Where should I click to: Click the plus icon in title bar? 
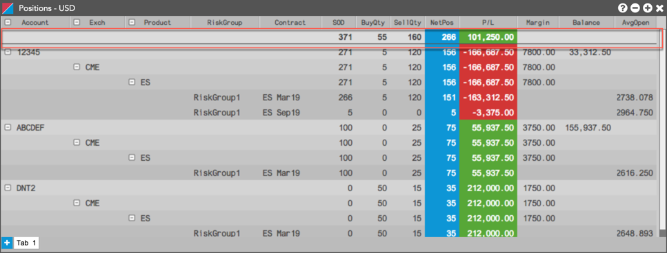648,8
